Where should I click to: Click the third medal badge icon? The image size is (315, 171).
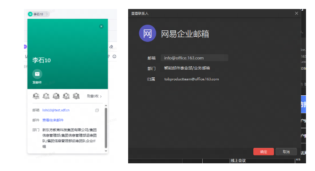[x=56, y=96]
